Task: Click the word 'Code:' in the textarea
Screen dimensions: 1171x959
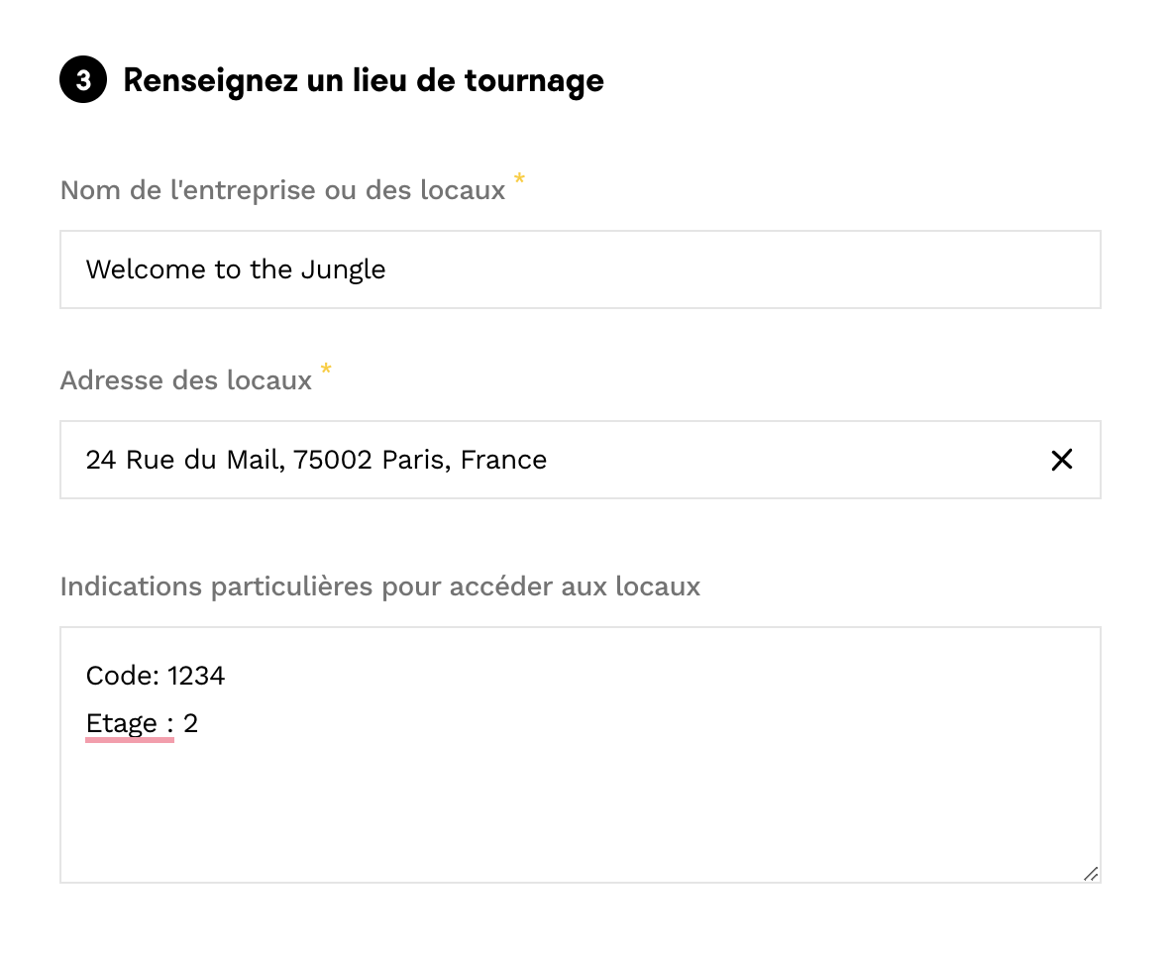Action: click(x=122, y=676)
